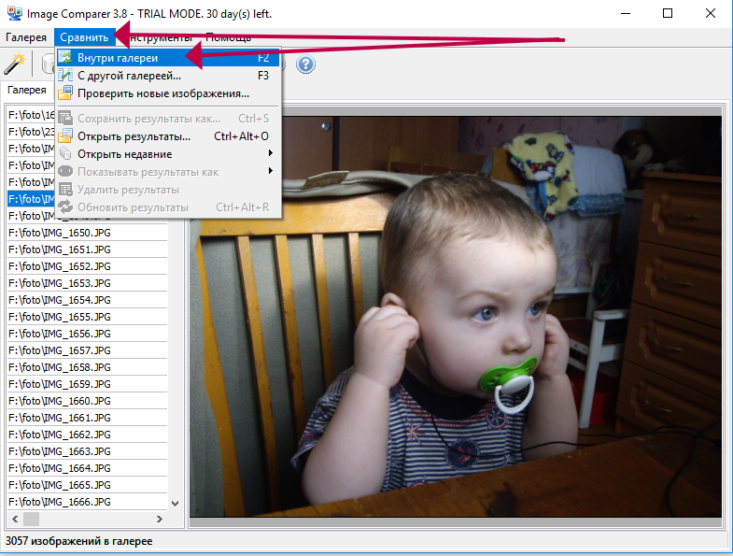Click the 'С другой галереей' menu icon
Screen dimensions: 733x556
pos(65,76)
